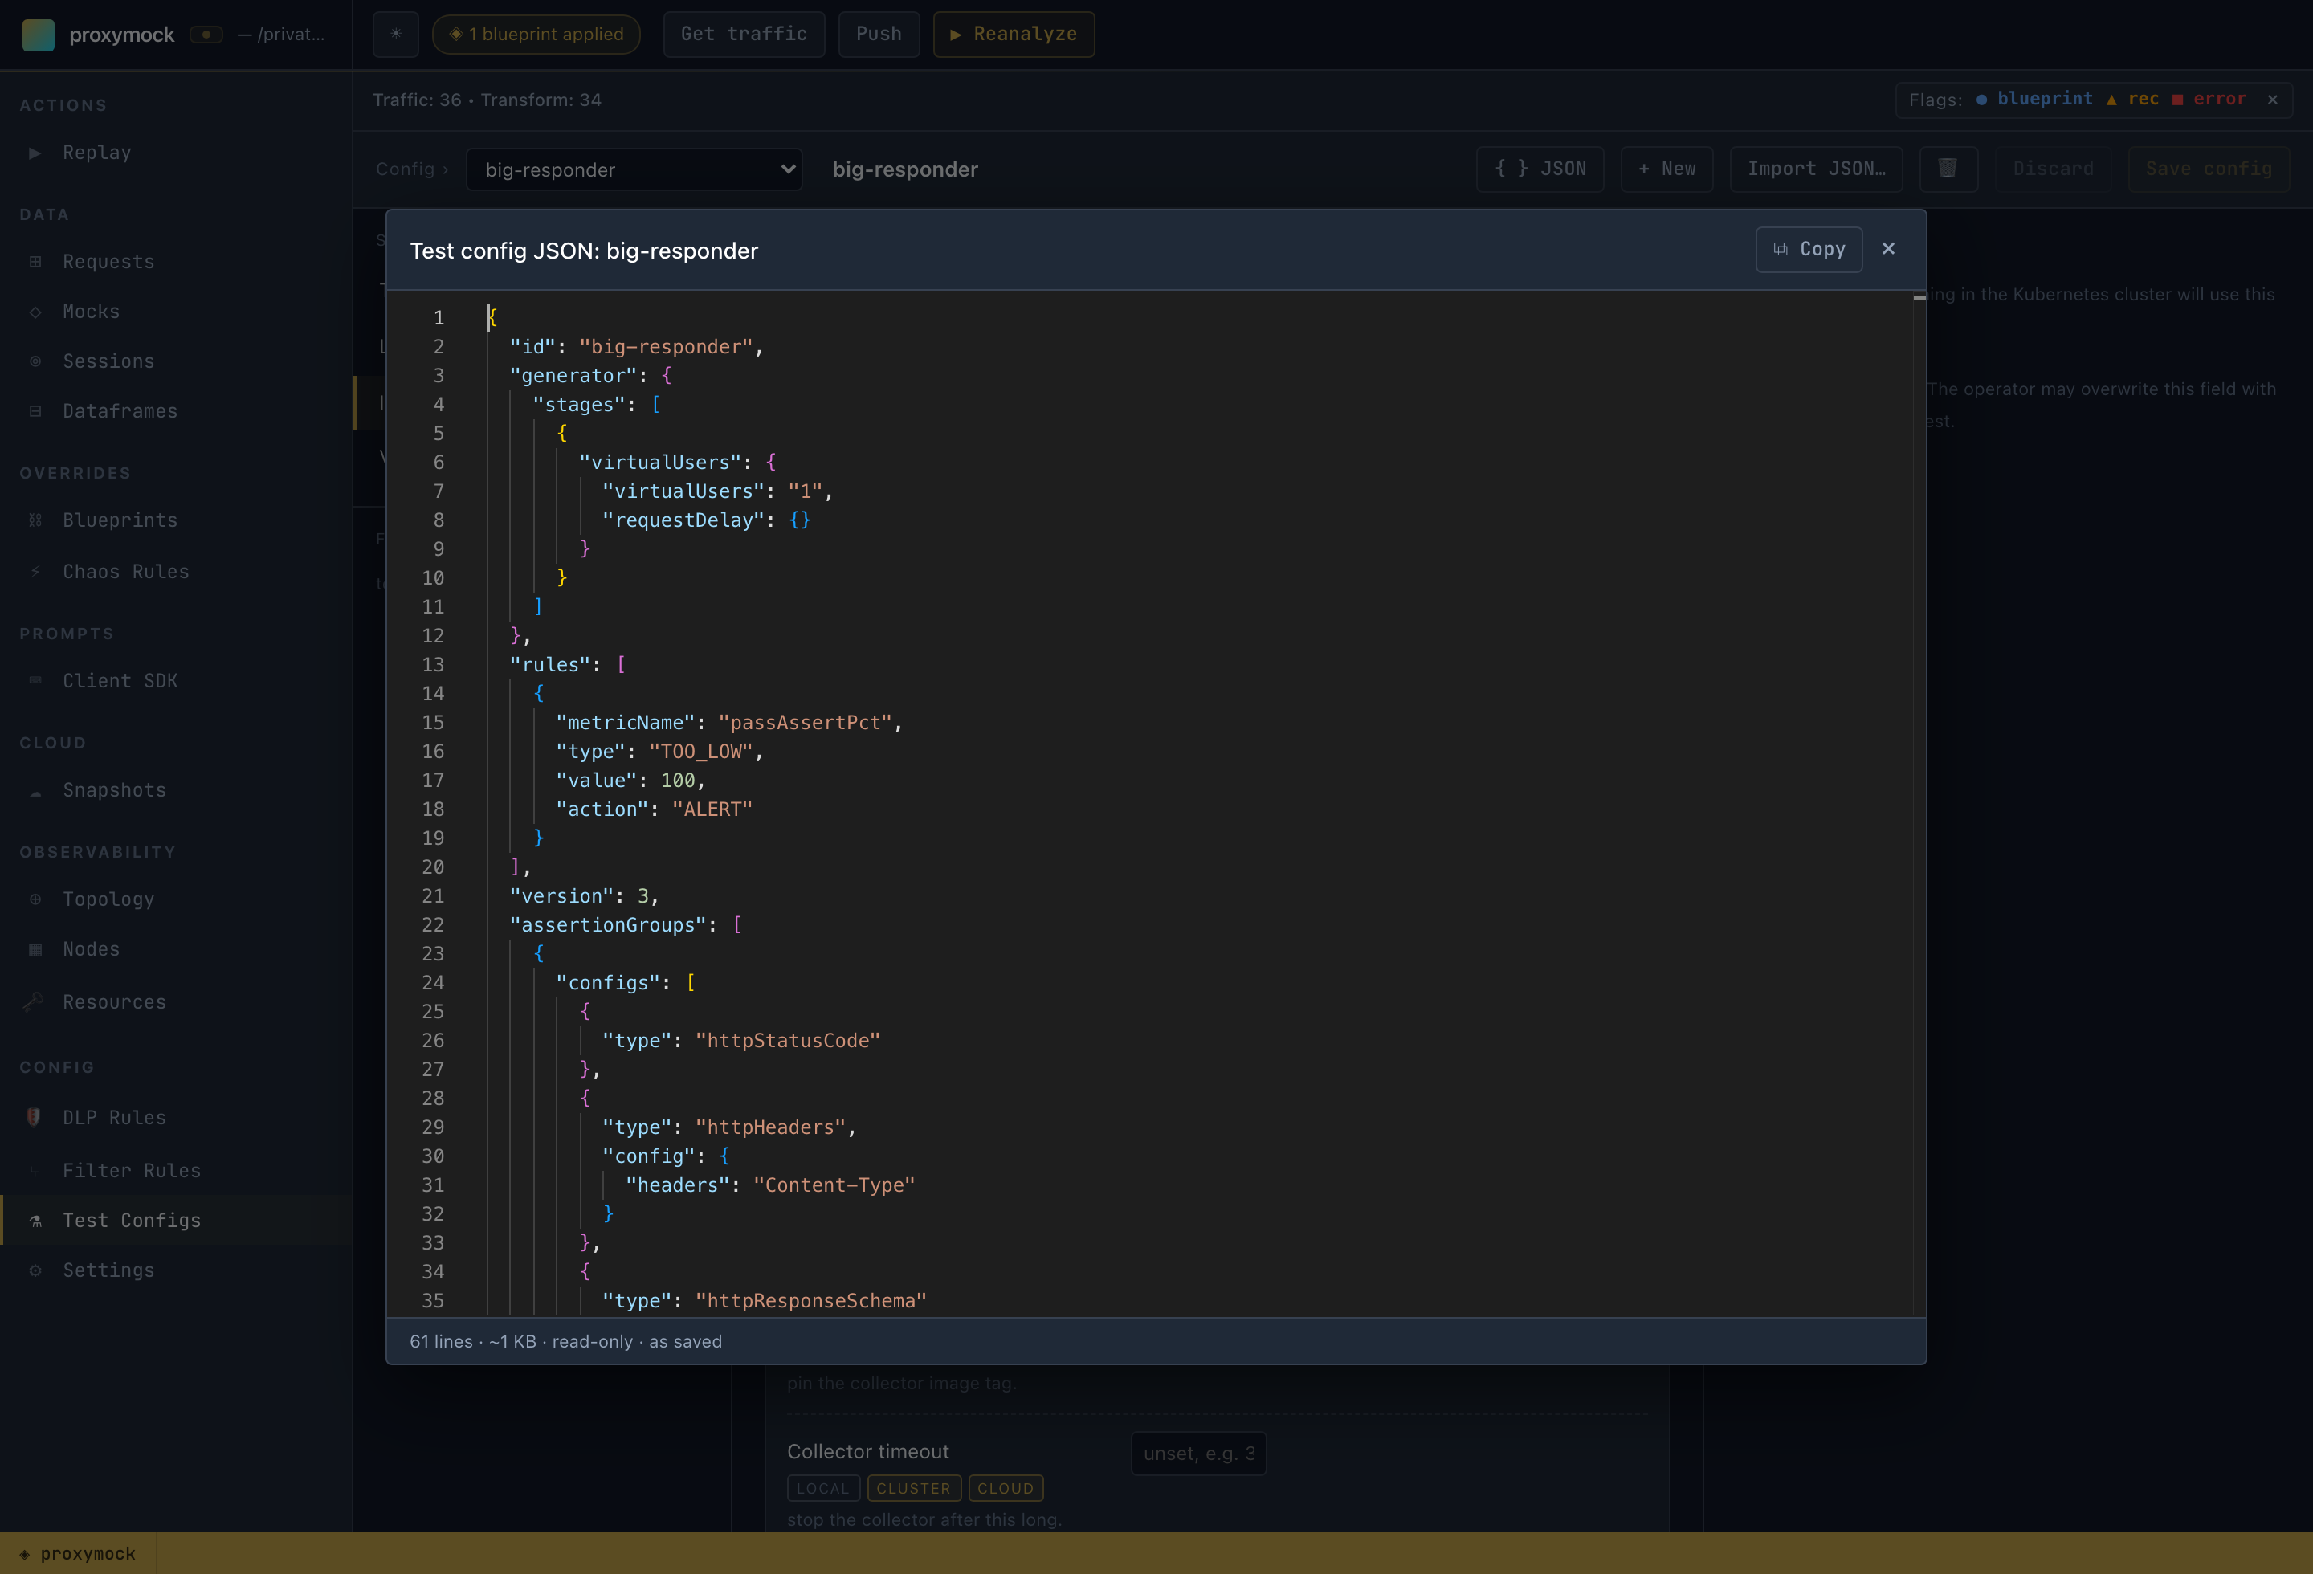Open the { } JSON view button

click(1540, 169)
